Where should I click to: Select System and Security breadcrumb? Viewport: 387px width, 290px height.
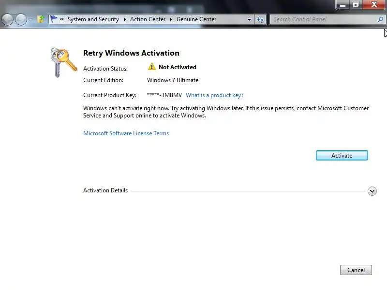tap(93, 19)
